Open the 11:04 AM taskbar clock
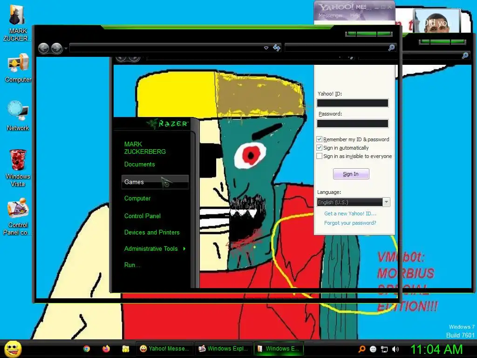The width and height of the screenshot is (477, 358). pyautogui.click(x=436, y=349)
